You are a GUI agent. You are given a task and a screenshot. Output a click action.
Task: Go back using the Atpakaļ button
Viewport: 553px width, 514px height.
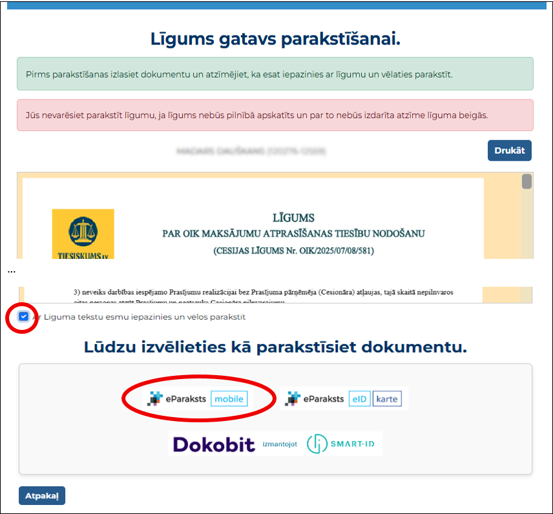pyautogui.click(x=42, y=496)
